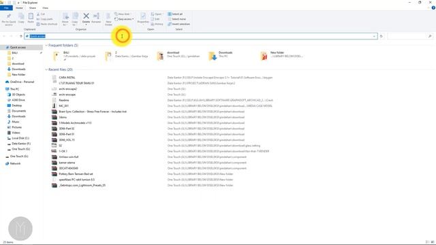436x245 pixels.
Task: Select the kamar utama recent file
Action: click(x=67, y=163)
